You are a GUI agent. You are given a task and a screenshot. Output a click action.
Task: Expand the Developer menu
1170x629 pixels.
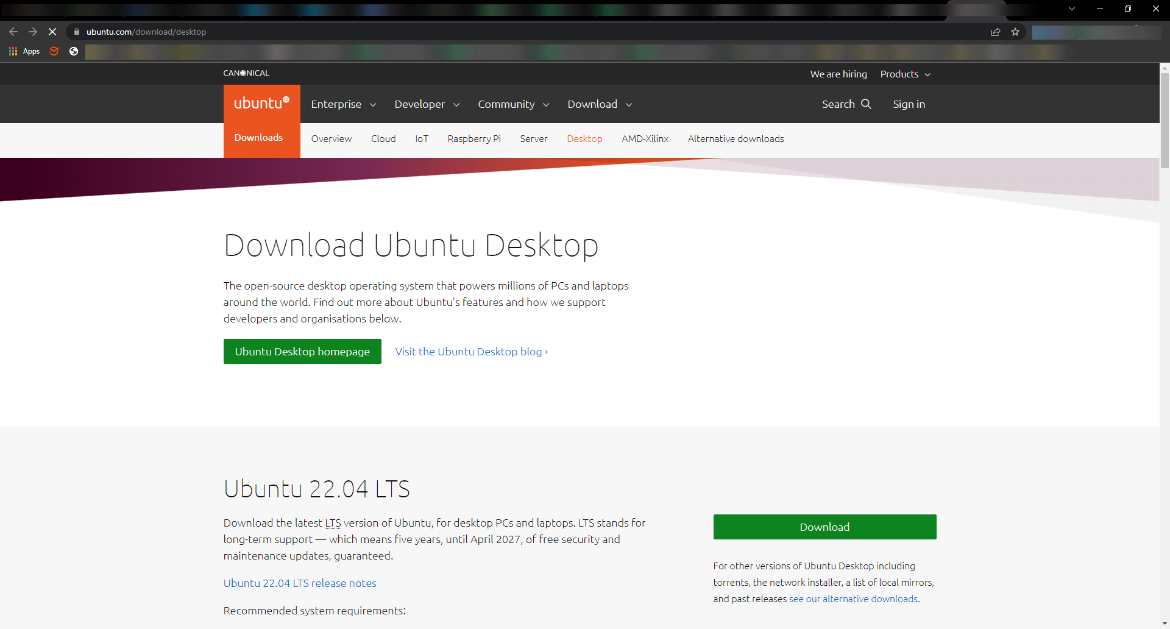point(427,104)
